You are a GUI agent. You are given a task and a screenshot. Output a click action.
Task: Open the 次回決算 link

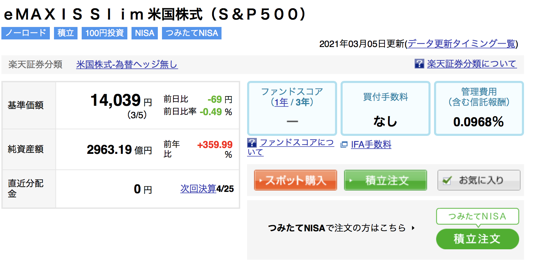(x=198, y=189)
